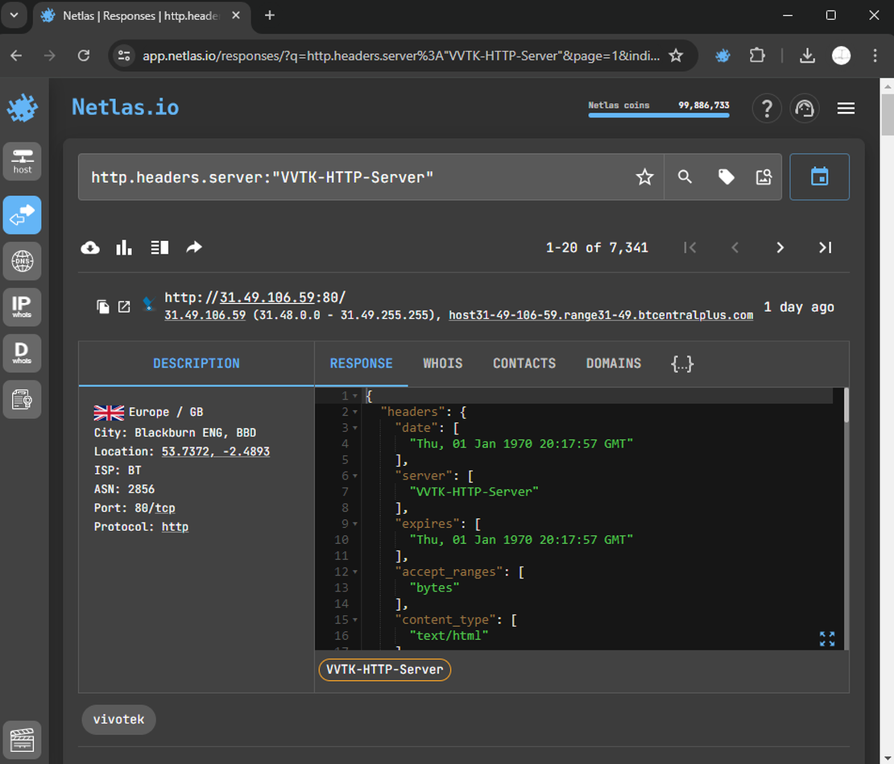Collapse the "headers" JSON fold arrow
Viewport: 894px width, 764px height.
355,412
